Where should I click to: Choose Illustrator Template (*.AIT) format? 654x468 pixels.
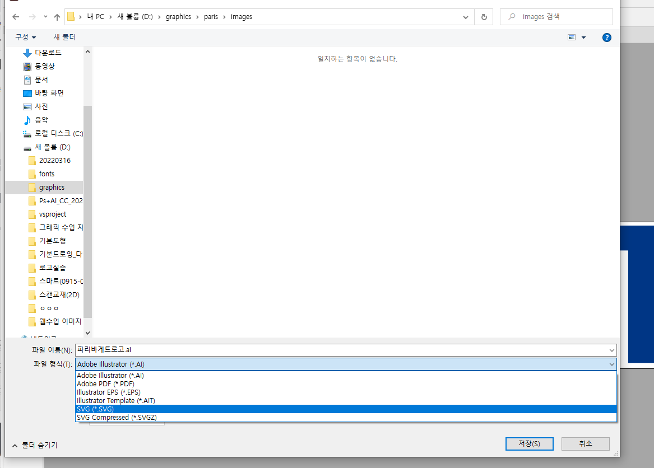[346, 400]
